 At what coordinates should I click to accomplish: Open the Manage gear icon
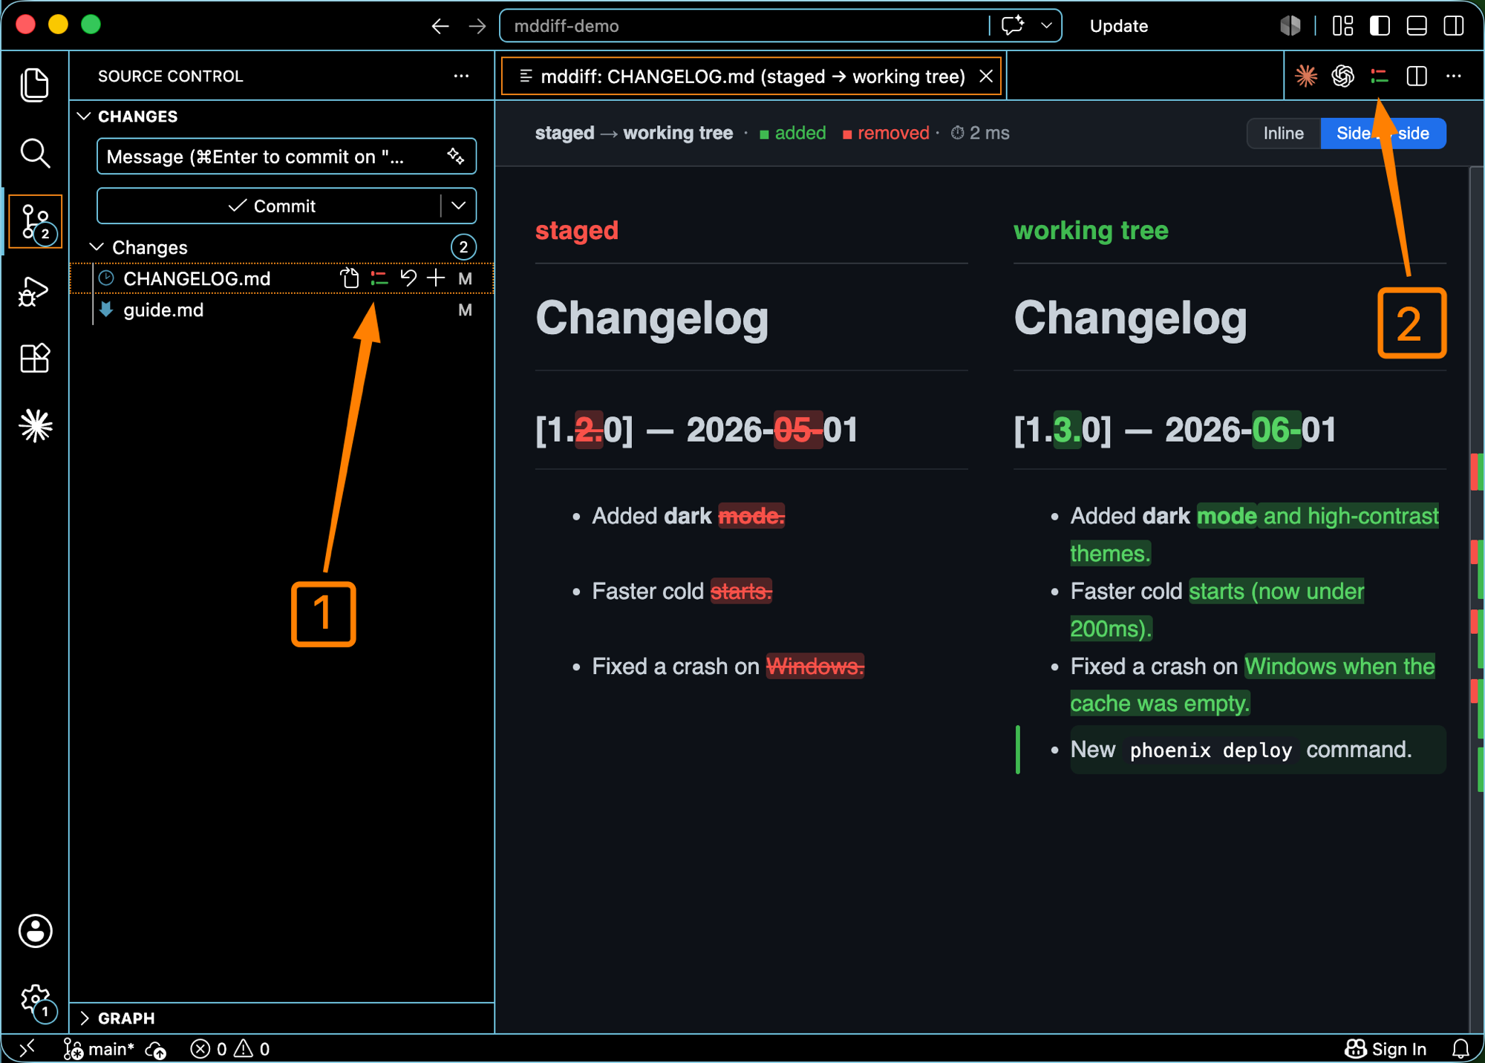[x=35, y=999]
